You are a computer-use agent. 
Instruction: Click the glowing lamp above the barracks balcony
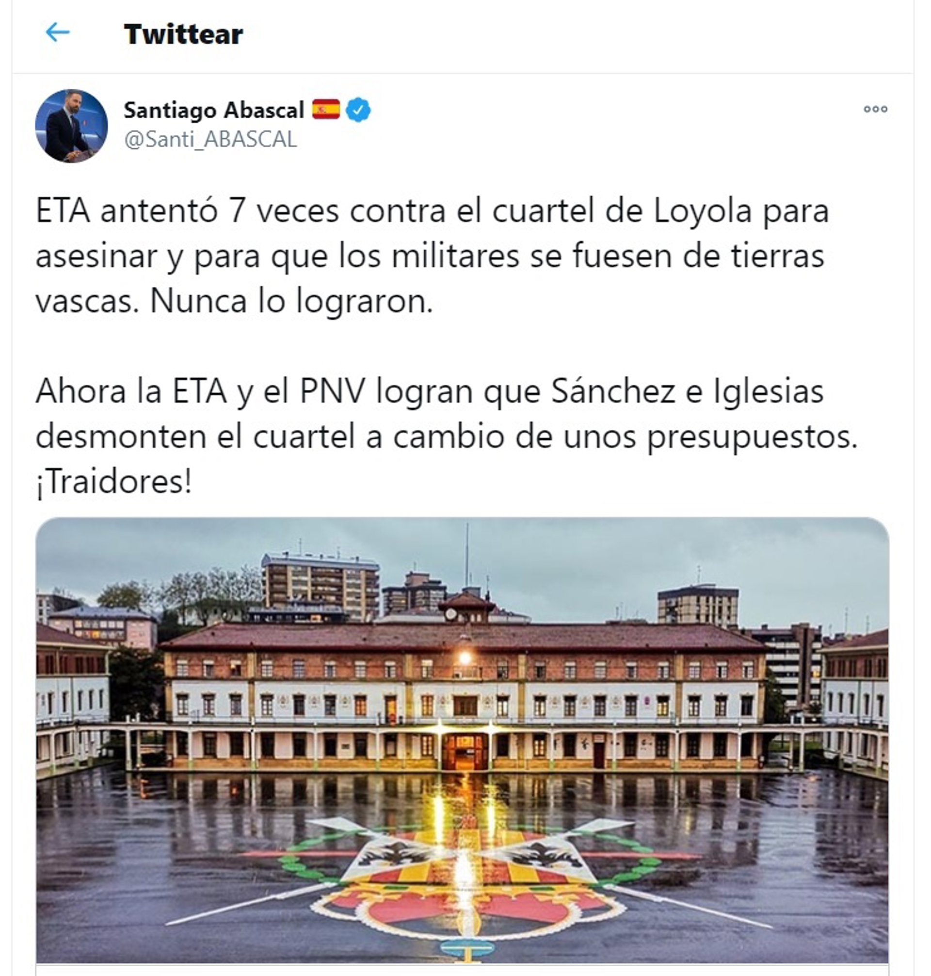click(x=465, y=657)
